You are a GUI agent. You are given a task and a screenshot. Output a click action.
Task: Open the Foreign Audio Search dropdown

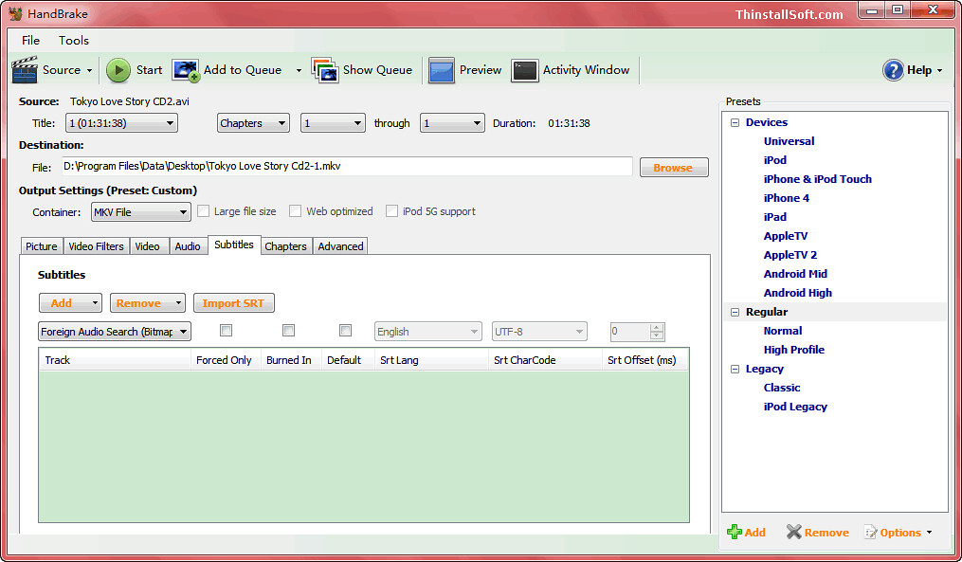[114, 331]
